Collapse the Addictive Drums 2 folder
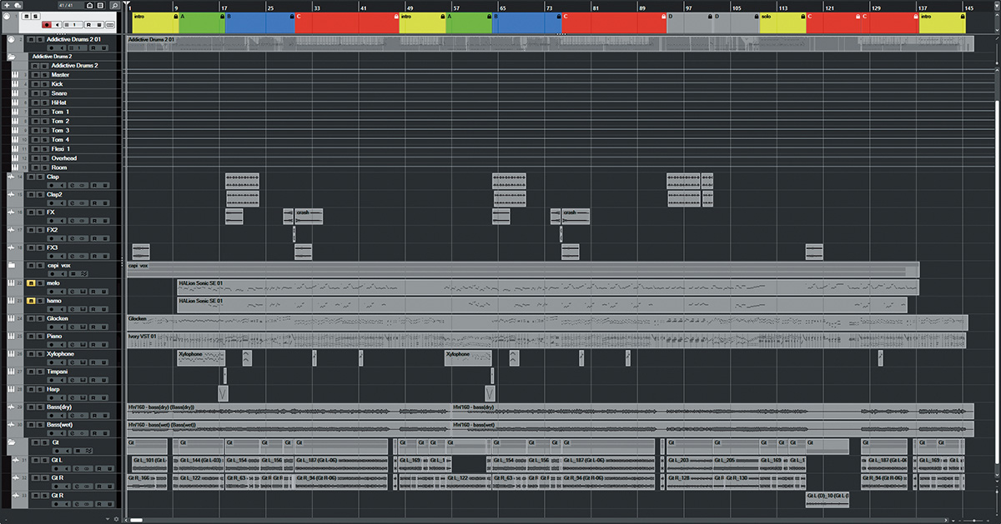 pos(12,57)
